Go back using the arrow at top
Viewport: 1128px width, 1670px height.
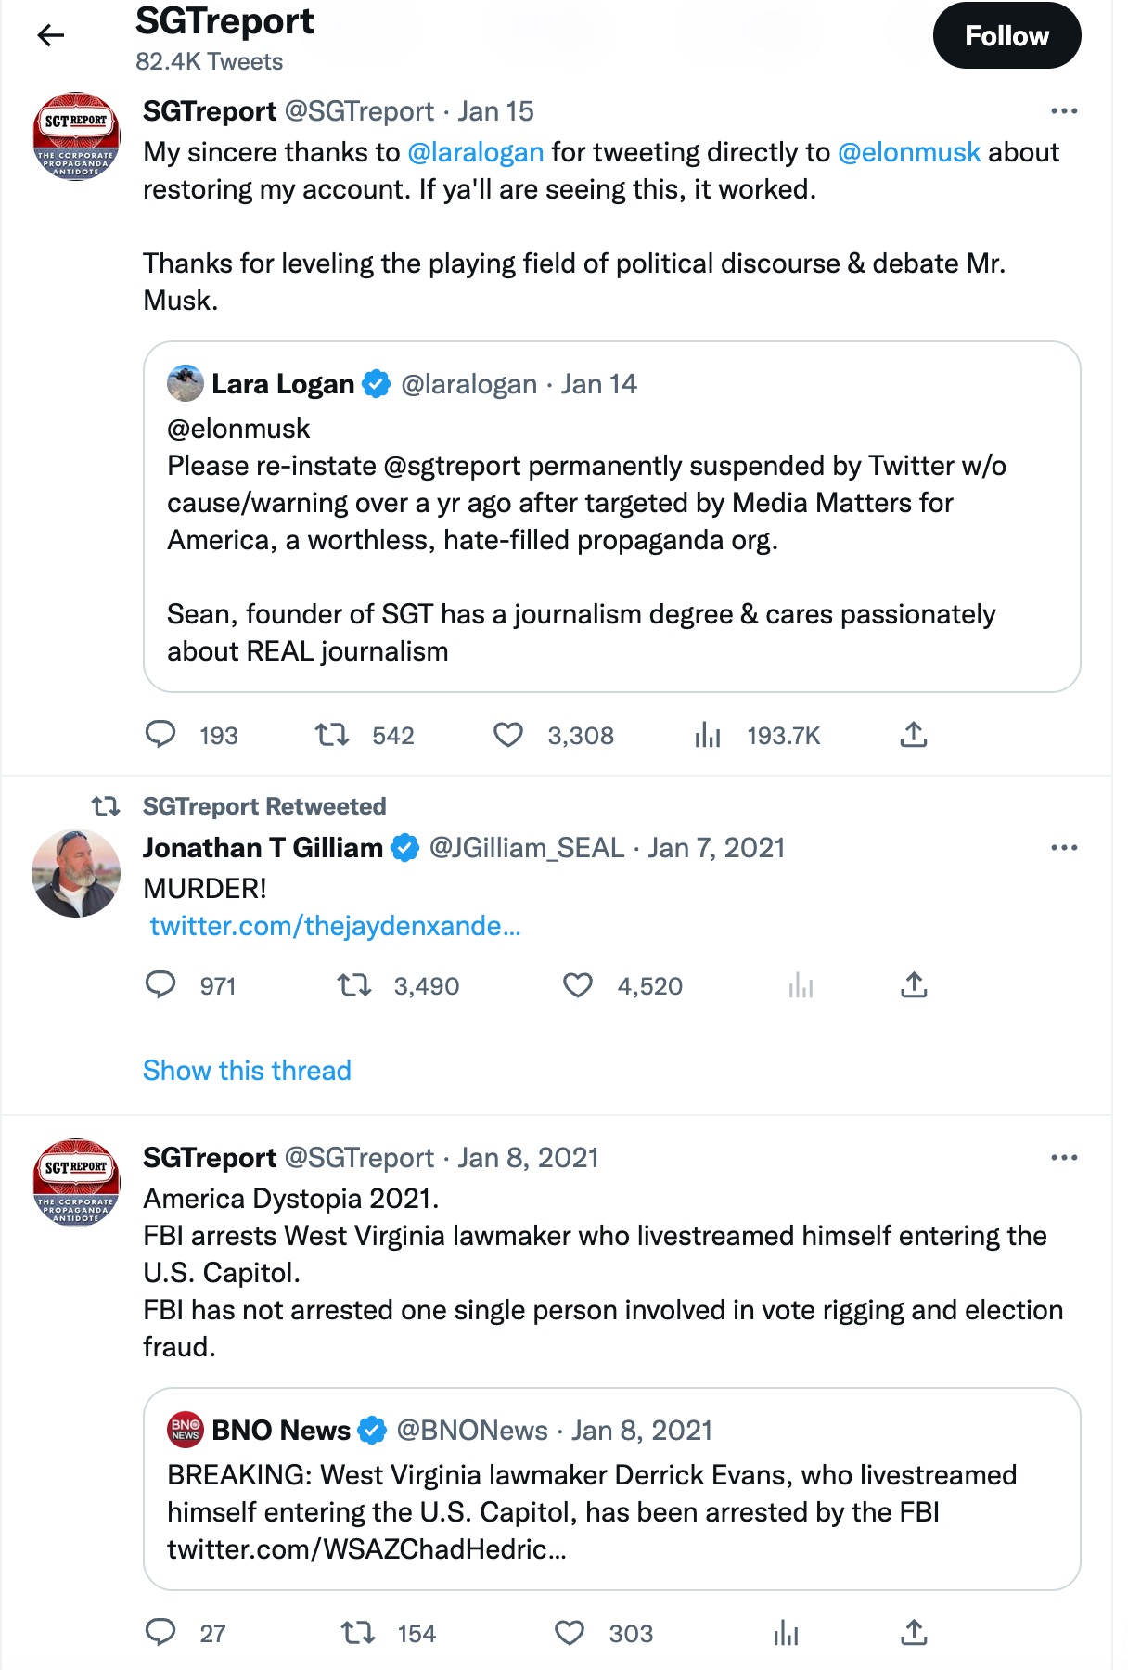(x=51, y=35)
